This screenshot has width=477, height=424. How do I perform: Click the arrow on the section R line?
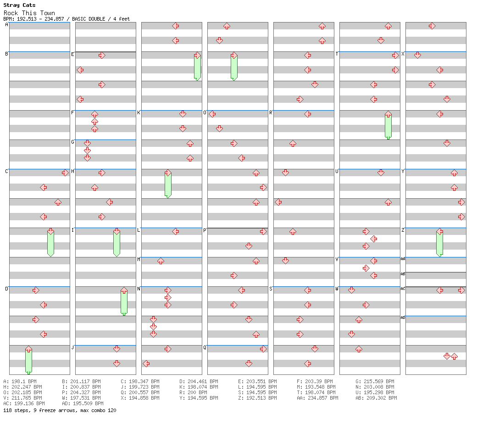click(x=308, y=114)
